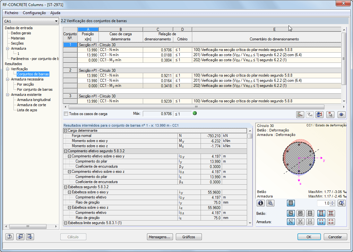Click the pick-with-cursor icon in table toolbar
Image resolution: width=353 pixels, height=252 pixels.
tap(331, 114)
